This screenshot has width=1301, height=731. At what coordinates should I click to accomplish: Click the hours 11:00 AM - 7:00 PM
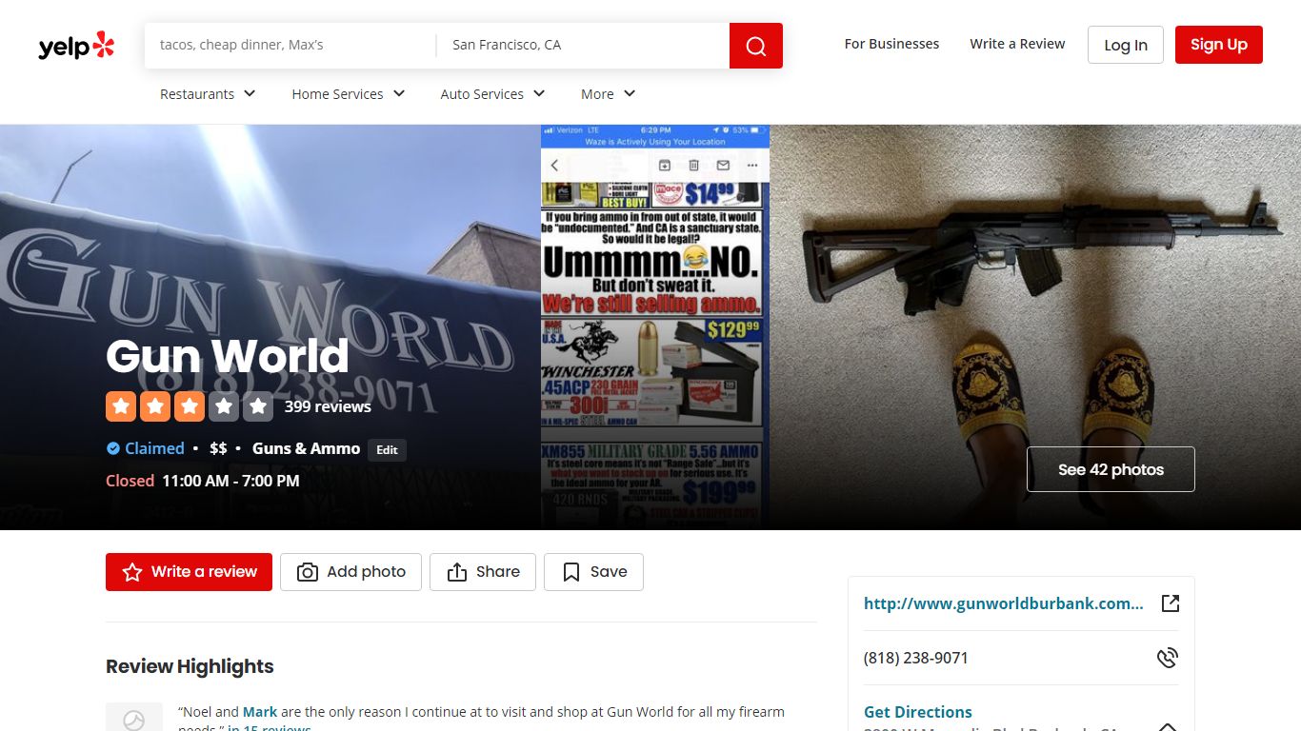(x=230, y=481)
